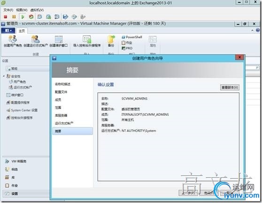The image size is (262, 203).
Task: Click the 导入控制台外接程序 ribbon icon
Action: (87, 41)
